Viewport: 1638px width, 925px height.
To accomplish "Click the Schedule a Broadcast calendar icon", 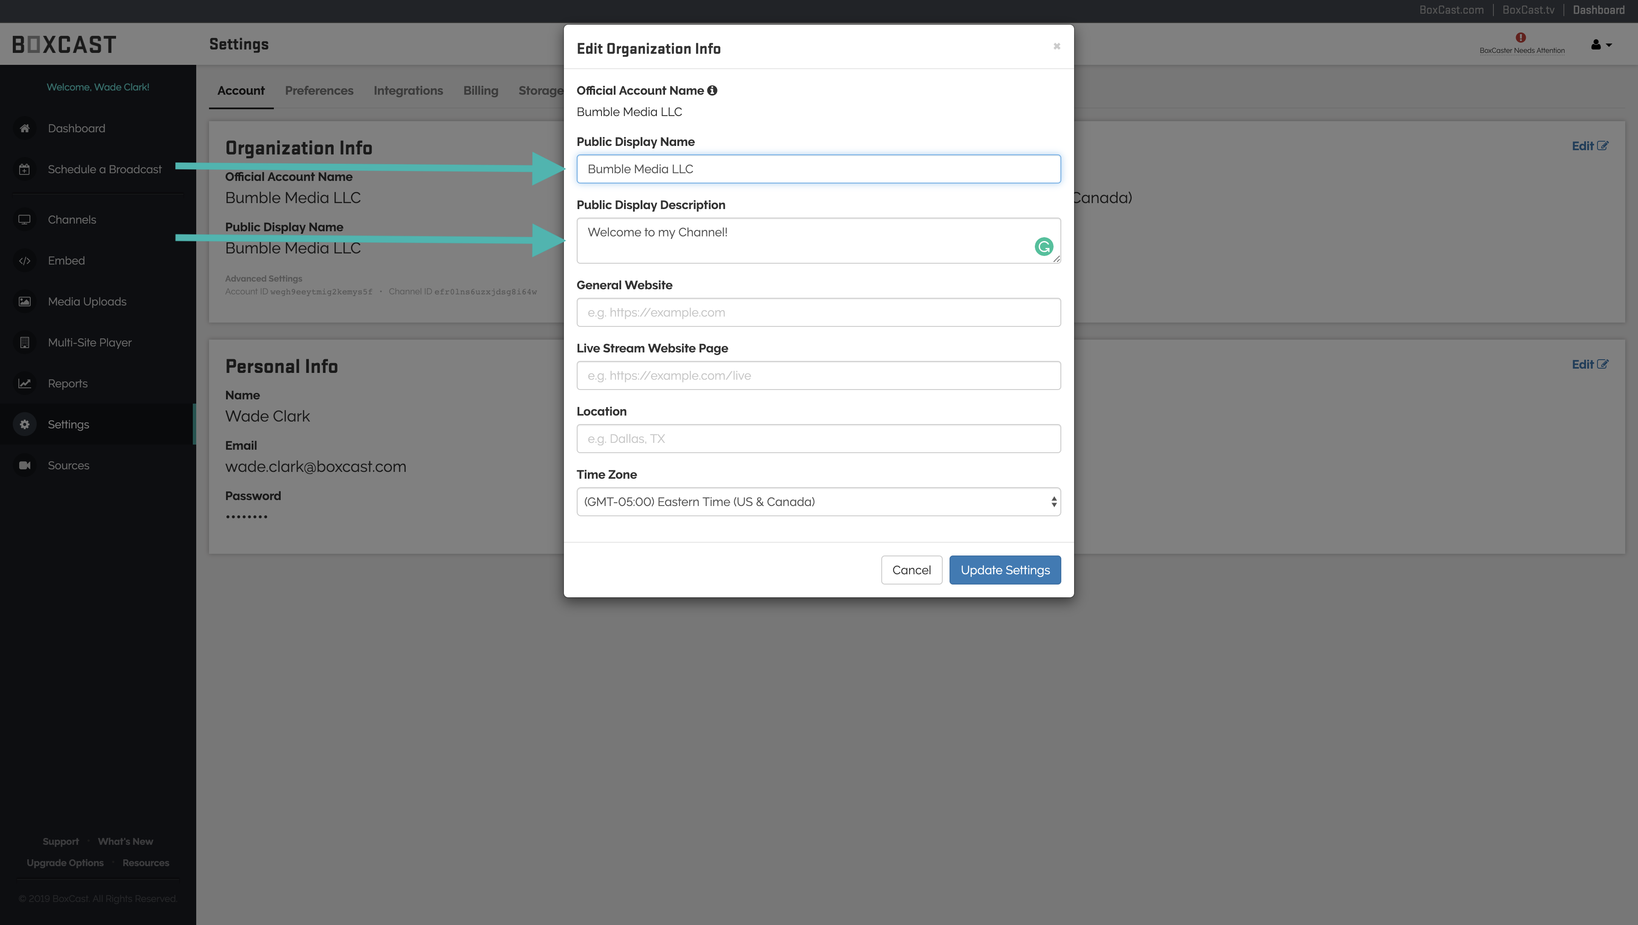I will (24, 169).
